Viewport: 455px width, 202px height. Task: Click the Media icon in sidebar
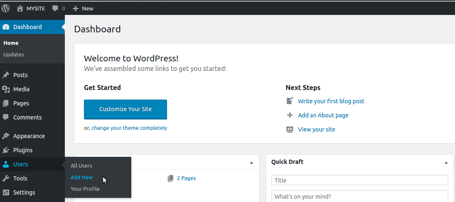[x=6, y=89]
